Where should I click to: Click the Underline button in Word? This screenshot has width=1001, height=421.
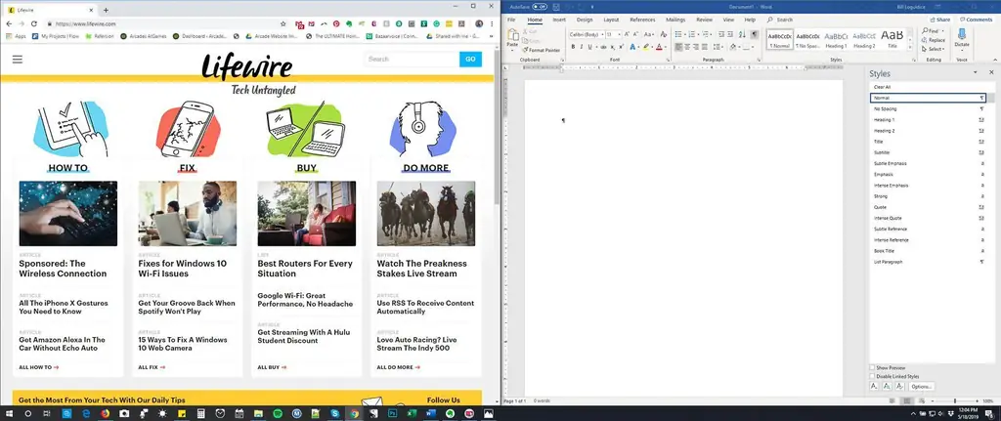[x=589, y=47]
